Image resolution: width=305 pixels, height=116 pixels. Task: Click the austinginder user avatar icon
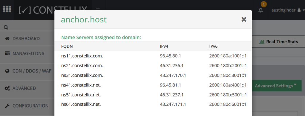click(x=299, y=10)
